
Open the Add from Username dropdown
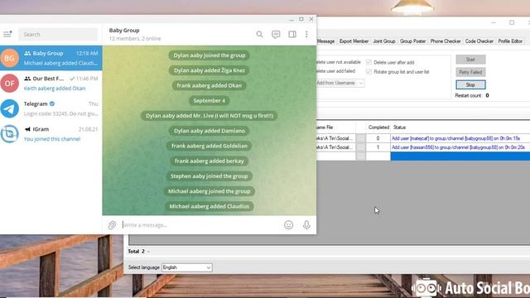click(x=340, y=83)
